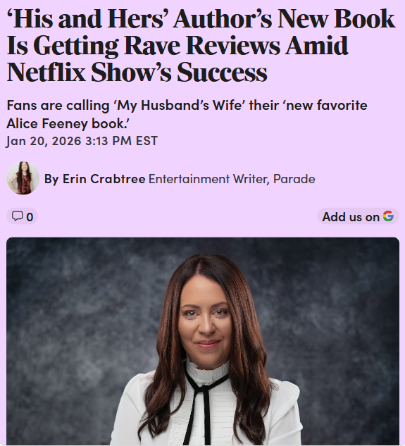Screen dimensions: 405x446
Task: Click the comment count number 0
Action: (x=30, y=217)
